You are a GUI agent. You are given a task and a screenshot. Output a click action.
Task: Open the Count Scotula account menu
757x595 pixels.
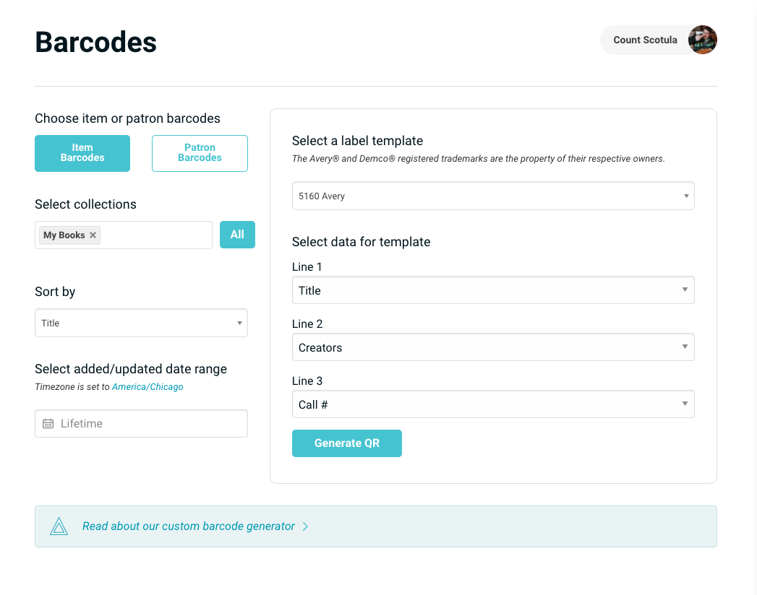pyautogui.click(x=645, y=40)
